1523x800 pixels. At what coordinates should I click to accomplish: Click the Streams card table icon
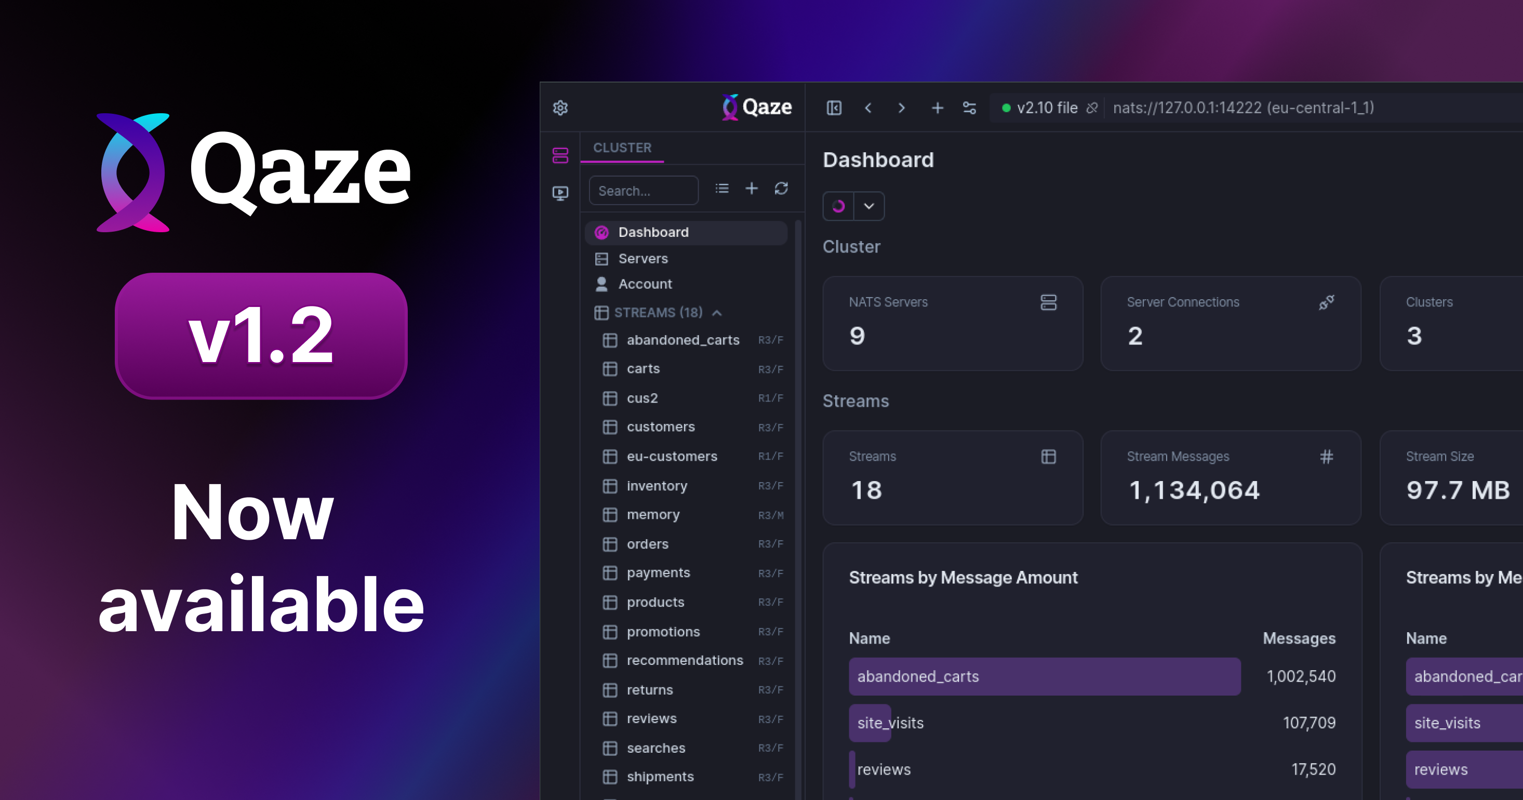click(x=1048, y=457)
